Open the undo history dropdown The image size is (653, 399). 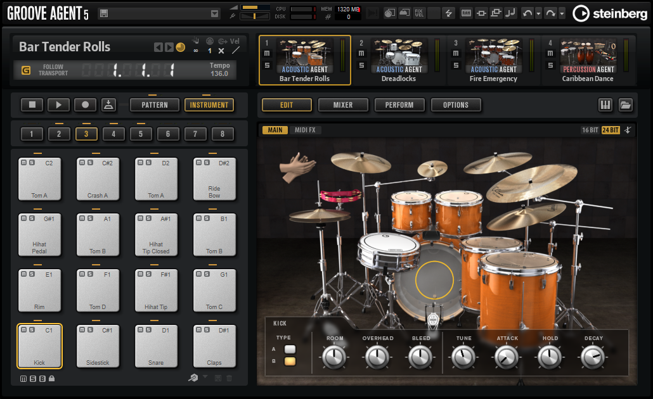(538, 14)
